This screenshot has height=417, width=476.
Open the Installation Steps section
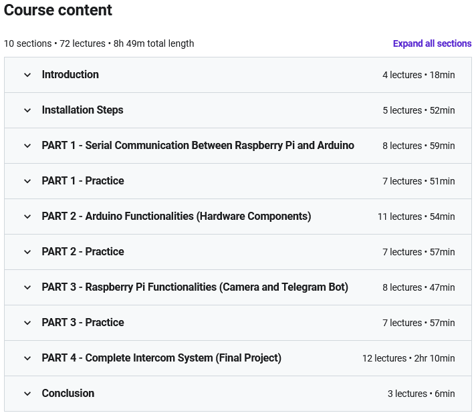point(82,110)
